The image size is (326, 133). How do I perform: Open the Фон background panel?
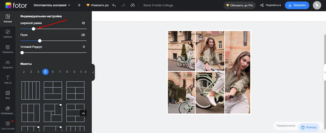coord(7,95)
